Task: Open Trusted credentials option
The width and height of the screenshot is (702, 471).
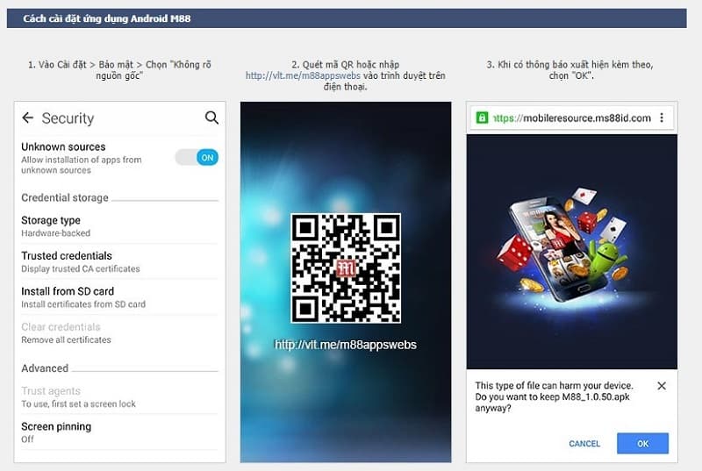Action: point(119,261)
